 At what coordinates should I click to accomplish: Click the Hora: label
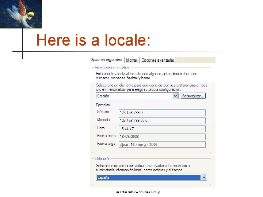pos(101,128)
